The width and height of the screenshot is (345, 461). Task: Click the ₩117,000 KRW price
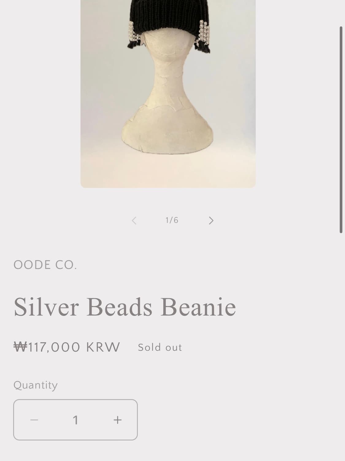click(67, 347)
